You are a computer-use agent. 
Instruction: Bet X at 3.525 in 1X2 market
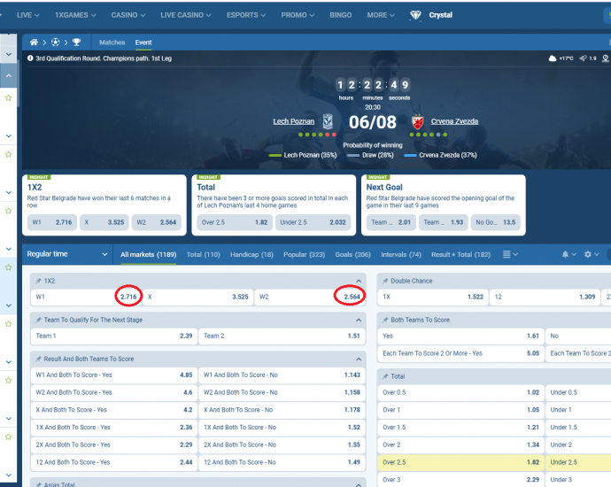point(198,297)
